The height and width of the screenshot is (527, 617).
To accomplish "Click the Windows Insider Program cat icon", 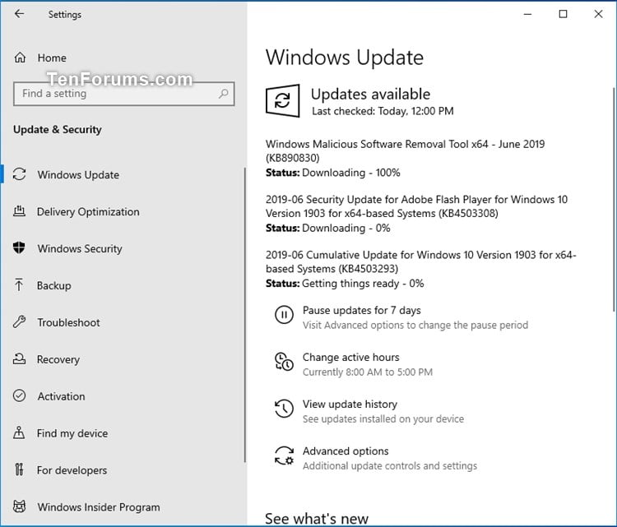I will tap(19, 506).
